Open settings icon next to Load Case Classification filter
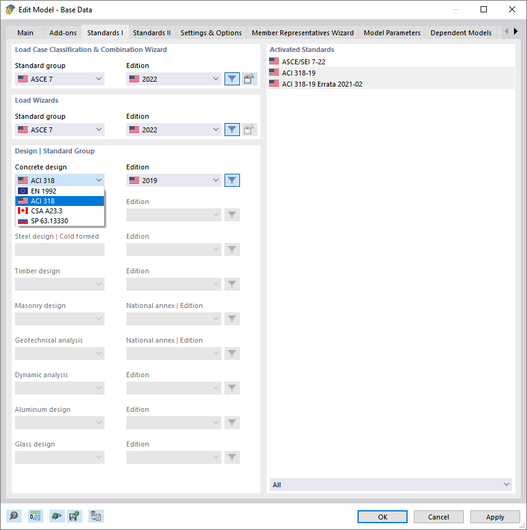 (x=249, y=79)
